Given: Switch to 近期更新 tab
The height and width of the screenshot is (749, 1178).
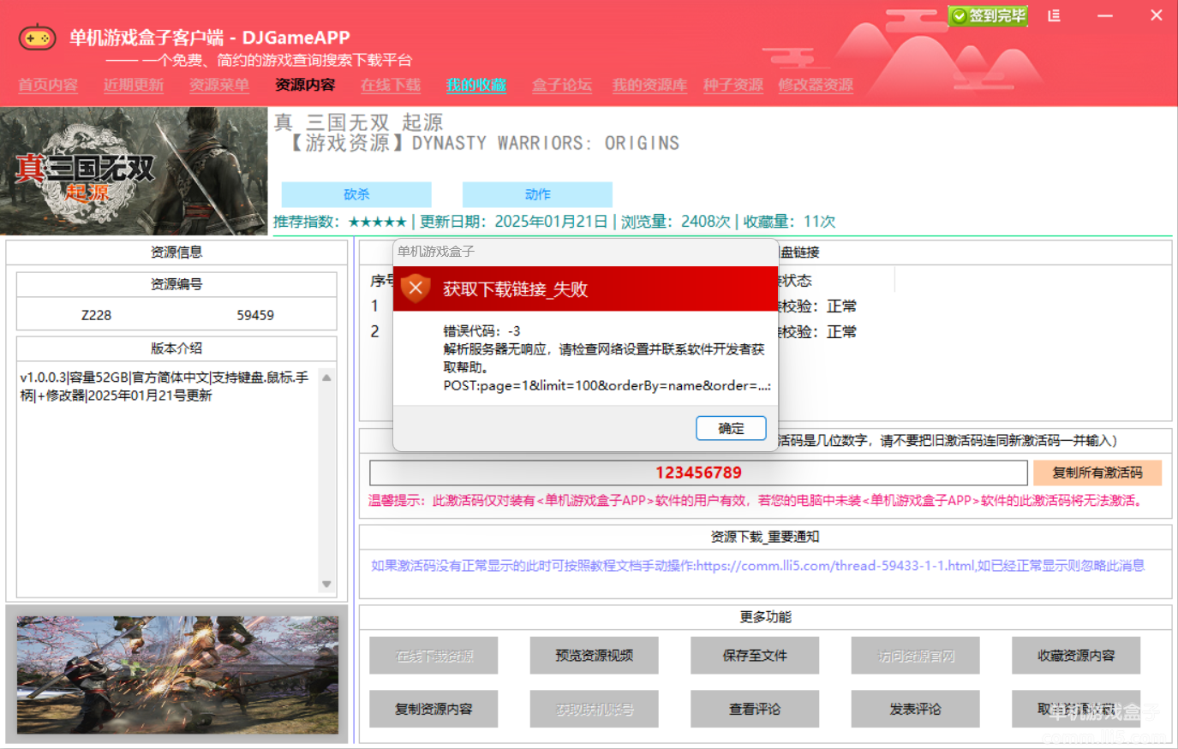Looking at the screenshot, I should coord(134,85).
